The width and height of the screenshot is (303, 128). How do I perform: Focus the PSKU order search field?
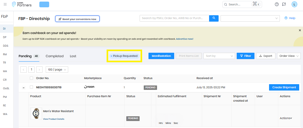pyautogui.click(x=174, y=18)
